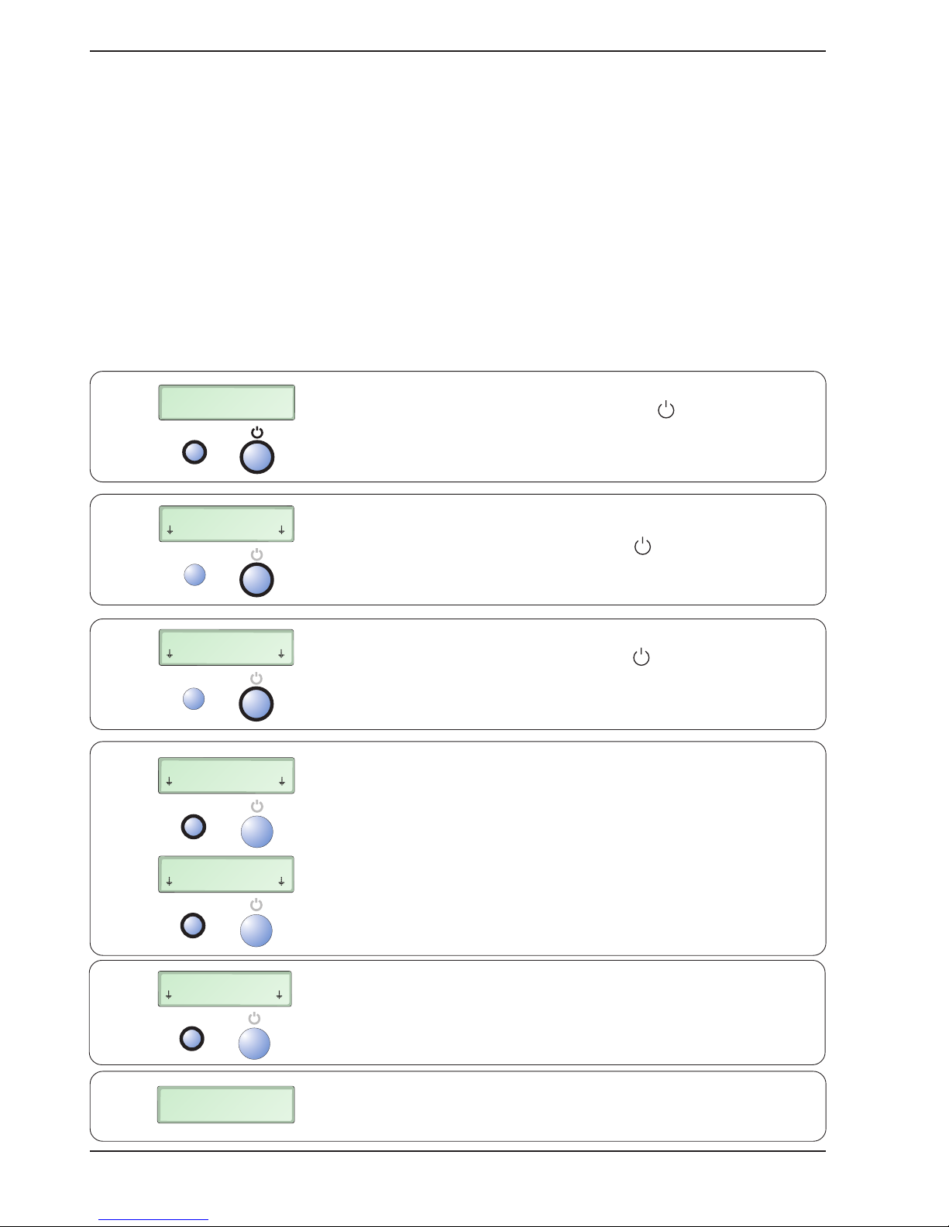Click the blank green display in the first panel
The height and width of the screenshot is (1227, 949).
click(x=226, y=403)
